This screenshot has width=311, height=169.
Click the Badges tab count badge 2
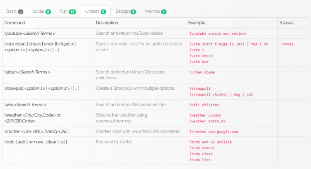point(133,12)
